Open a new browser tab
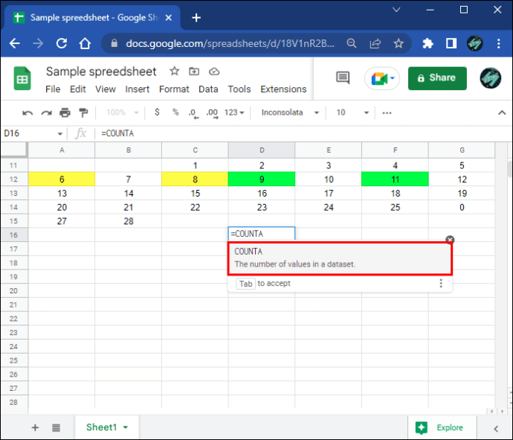The image size is (513, 440). click(x=196, y=18)
